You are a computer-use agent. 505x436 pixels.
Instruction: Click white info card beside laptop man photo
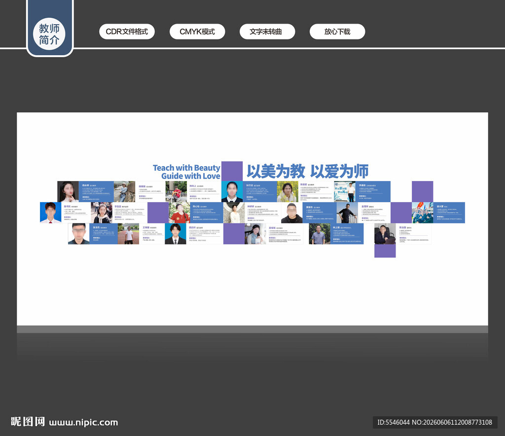pos(414,234)
